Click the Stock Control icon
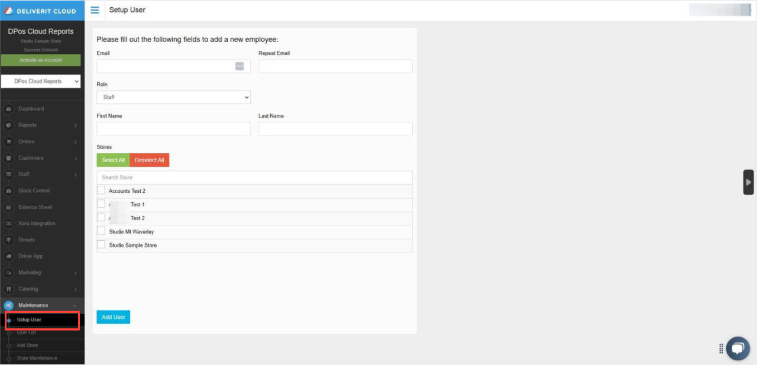Screen dimensions: 757x365 tap(8, 191)
